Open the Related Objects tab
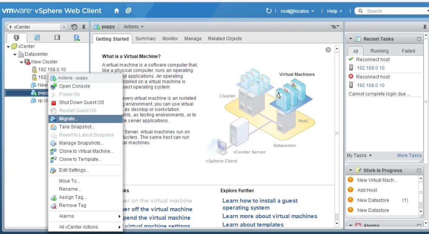The width and height of the screenshot is (429, 234). click(225, 39)
